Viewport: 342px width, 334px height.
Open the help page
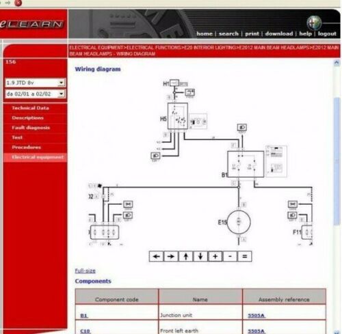[x=305, y=33]
